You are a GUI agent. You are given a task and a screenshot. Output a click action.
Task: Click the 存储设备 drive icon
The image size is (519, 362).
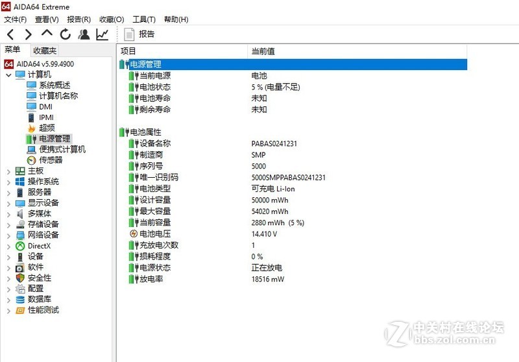20,224
